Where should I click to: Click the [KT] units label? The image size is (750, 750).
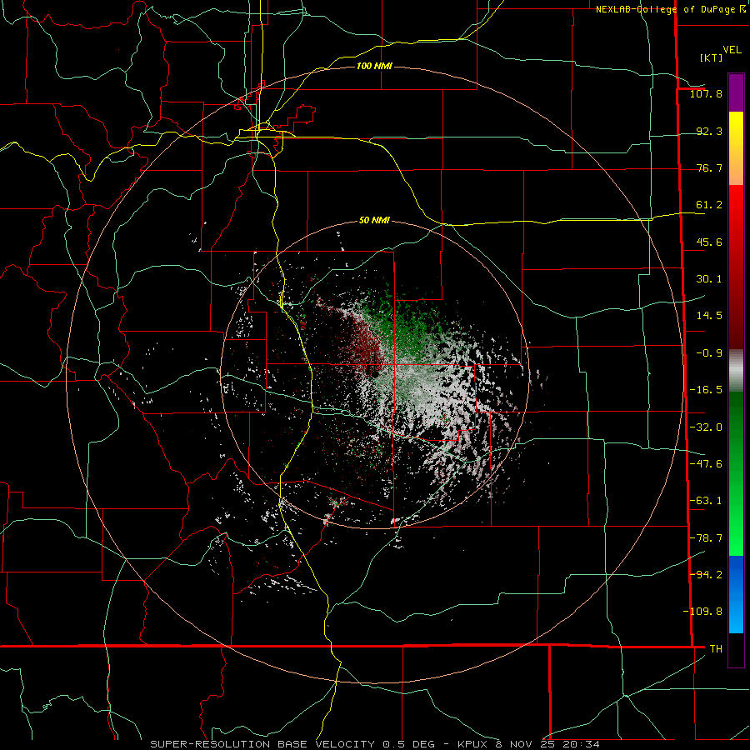(x=711, y=57)
